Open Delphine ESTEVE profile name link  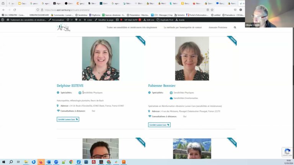[x=70, y=86]
